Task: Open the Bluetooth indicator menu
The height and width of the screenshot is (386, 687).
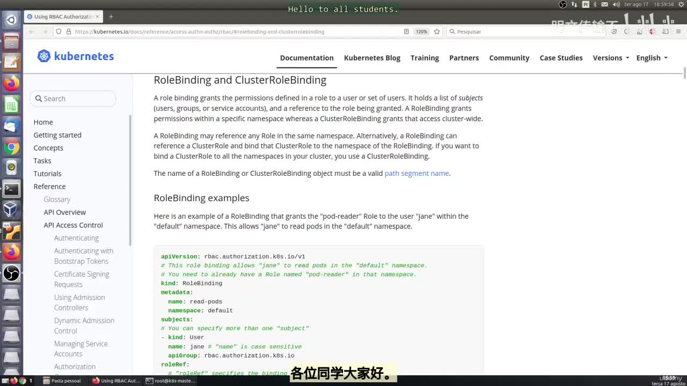Action: pos(595,4)
